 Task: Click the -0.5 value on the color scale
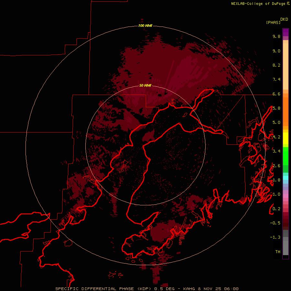coord(275,223)
